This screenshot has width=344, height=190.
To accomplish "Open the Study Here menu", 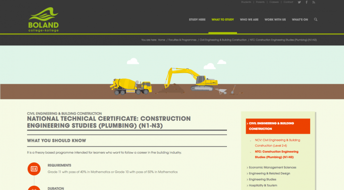I will (197, 20).
